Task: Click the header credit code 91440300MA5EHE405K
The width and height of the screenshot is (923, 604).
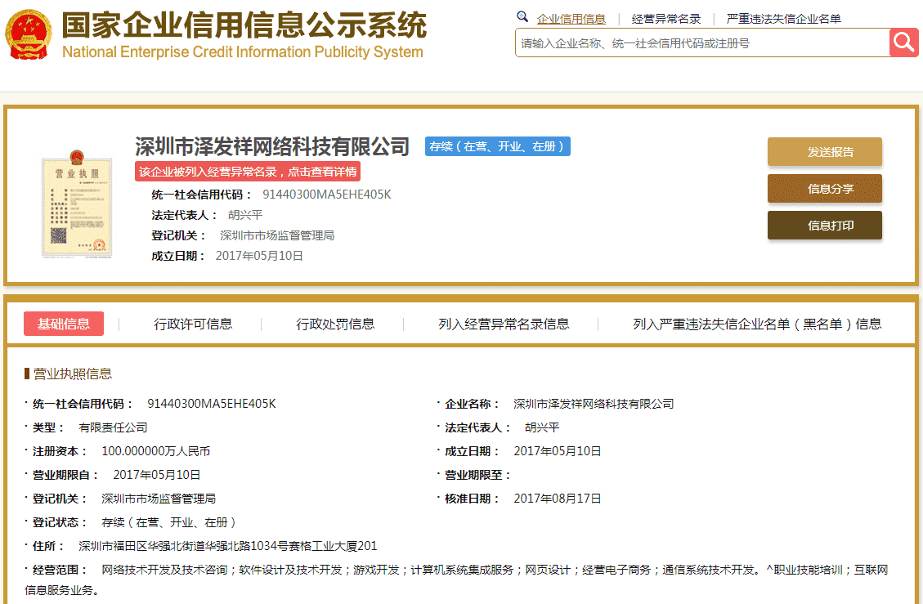Action: (327, 195)
